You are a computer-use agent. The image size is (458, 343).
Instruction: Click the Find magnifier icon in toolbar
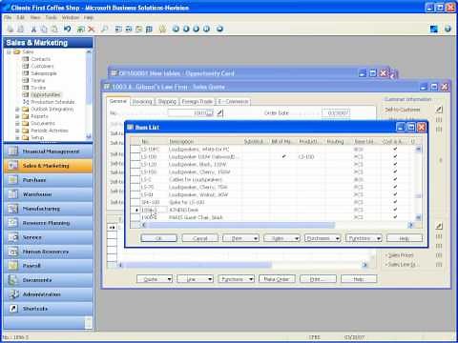pos(104,30)
